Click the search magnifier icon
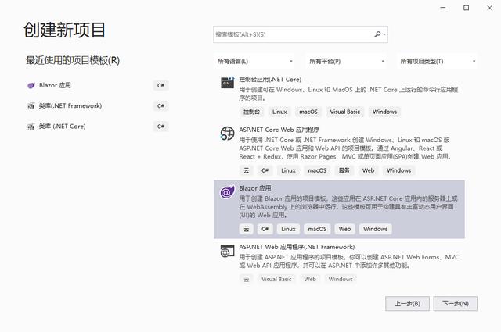 [377, 34]
